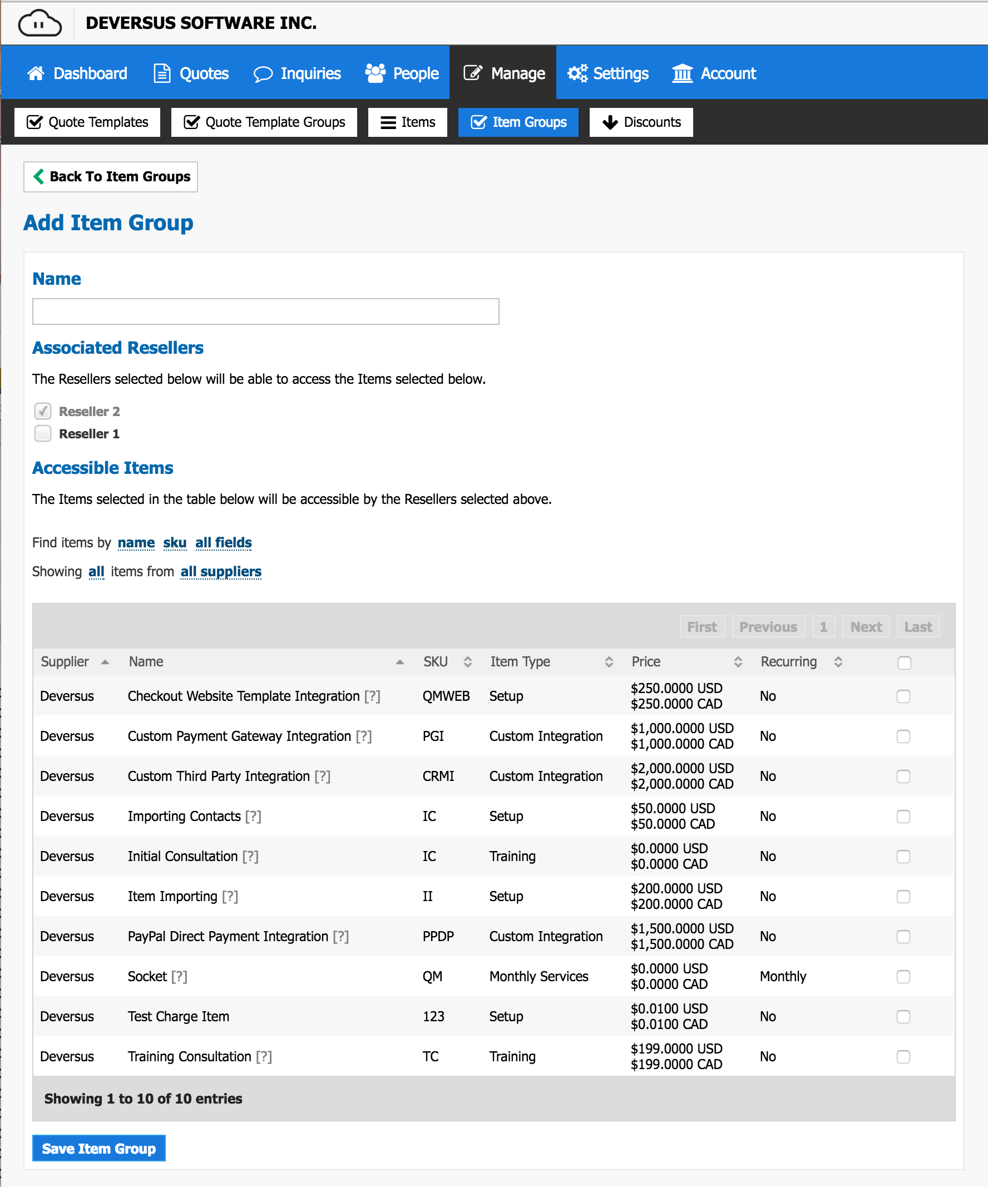Screen dimensions: 988x1187
Task: Open the 'all' items filter dropdown link
Action: coord(96,571)
